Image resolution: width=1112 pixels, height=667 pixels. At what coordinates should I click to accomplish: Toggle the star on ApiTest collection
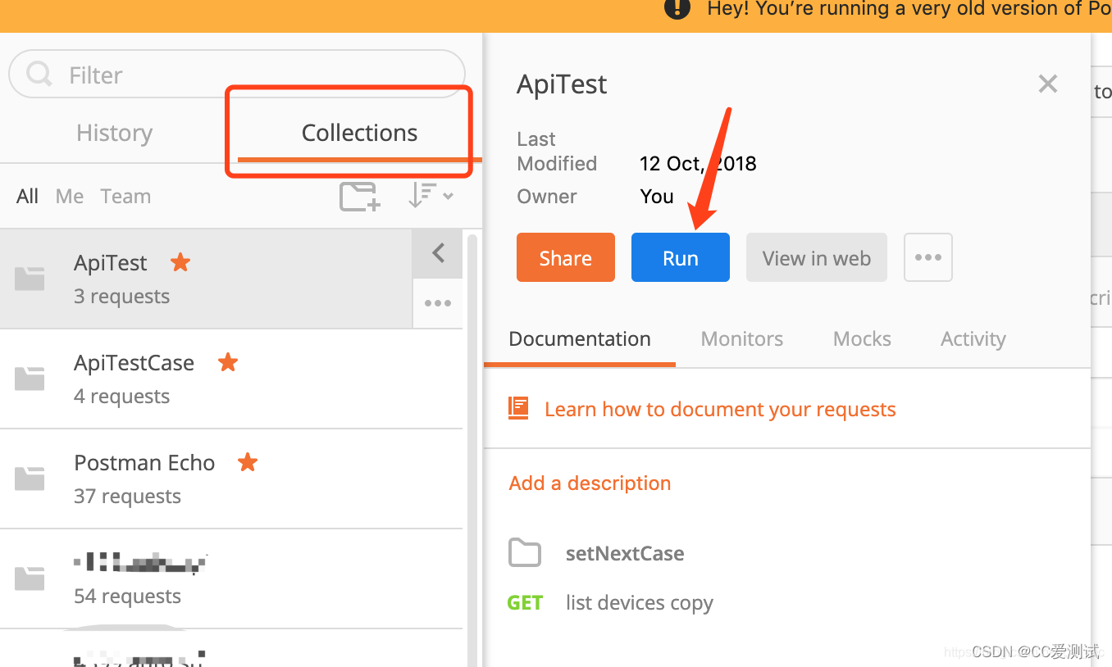tap(180, 262)
